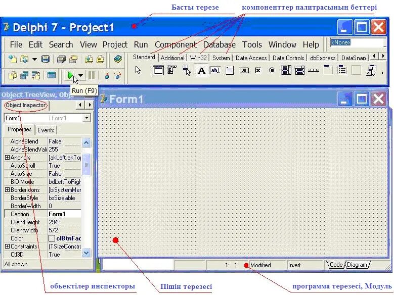This screenshot has height=295, width=394.
Task: Select the arrow pointer in component palette
Action: pyautogui.click(x=138, y=70)
